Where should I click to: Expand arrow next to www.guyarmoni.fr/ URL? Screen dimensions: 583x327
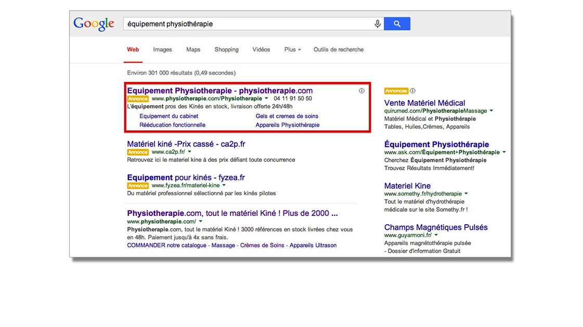pyautogui.click(x=436, y=235)
